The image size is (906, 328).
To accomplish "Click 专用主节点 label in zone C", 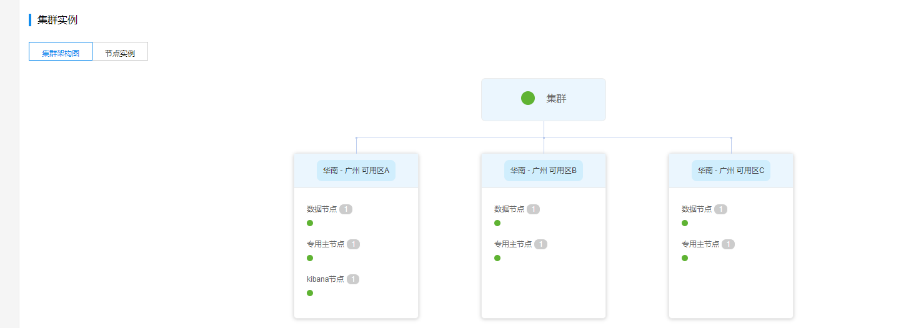I will [x=700, y=244].
